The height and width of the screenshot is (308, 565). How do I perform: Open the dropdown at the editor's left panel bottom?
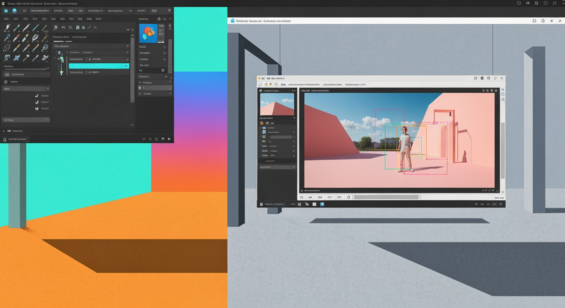[x=277, y=167]
